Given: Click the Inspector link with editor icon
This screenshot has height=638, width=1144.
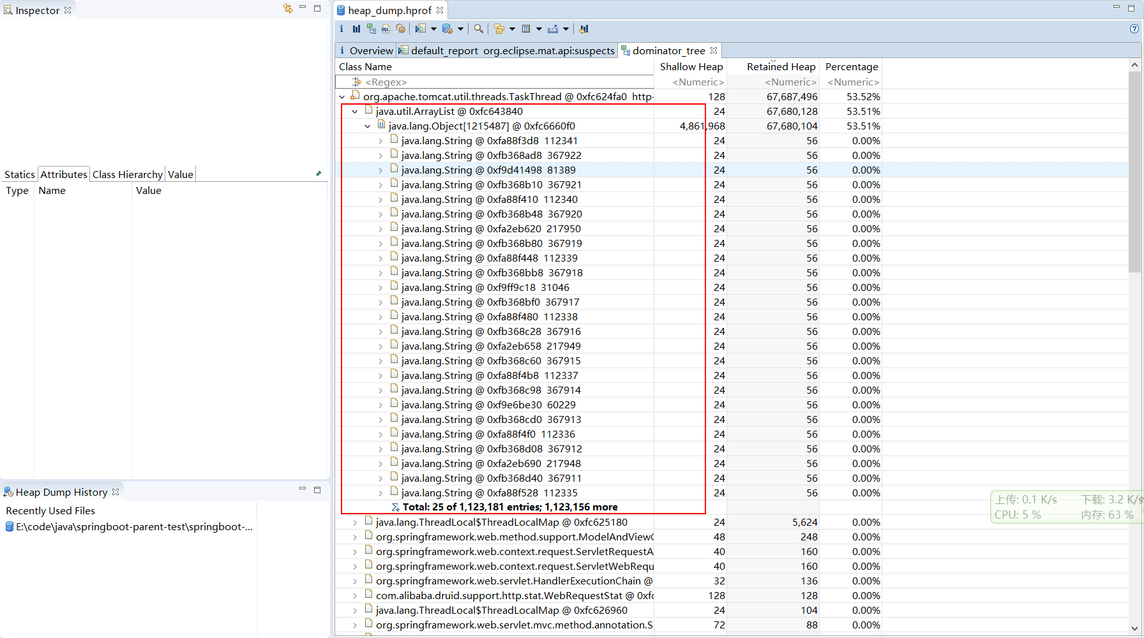Looking at the screenshot, I should click(288, 8).
